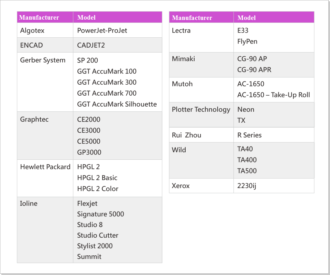Click the HPGL 2 Color model
330x275 pixels.
pos(98,189)
